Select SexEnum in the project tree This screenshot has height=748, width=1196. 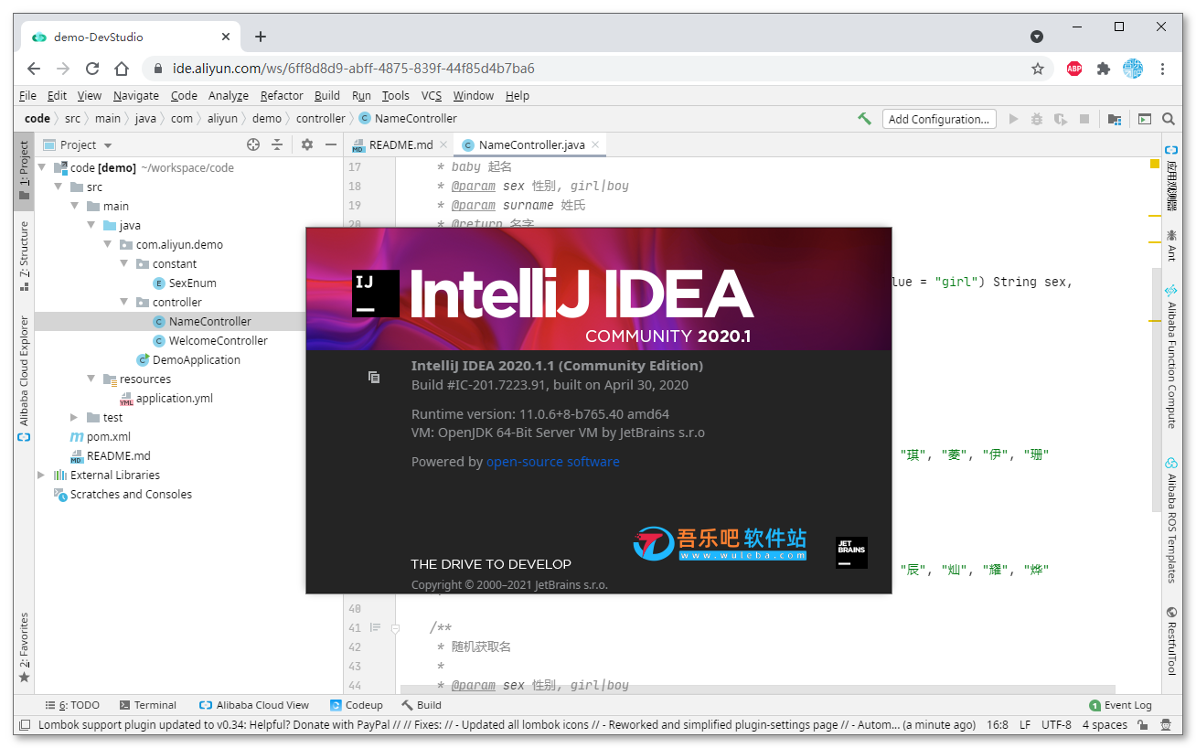tap(193, 283)
